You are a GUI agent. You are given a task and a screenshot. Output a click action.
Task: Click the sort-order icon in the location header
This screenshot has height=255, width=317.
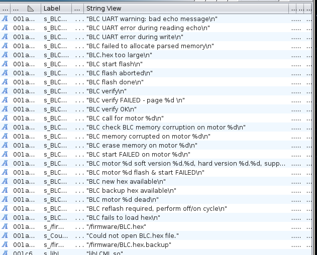click(30, 9)
